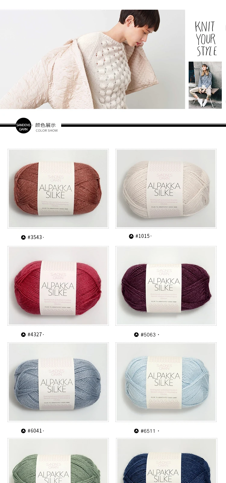The image size is (226, 483).
Task: Open the light blue #6511 yarn image
Action: pos(166,382)
